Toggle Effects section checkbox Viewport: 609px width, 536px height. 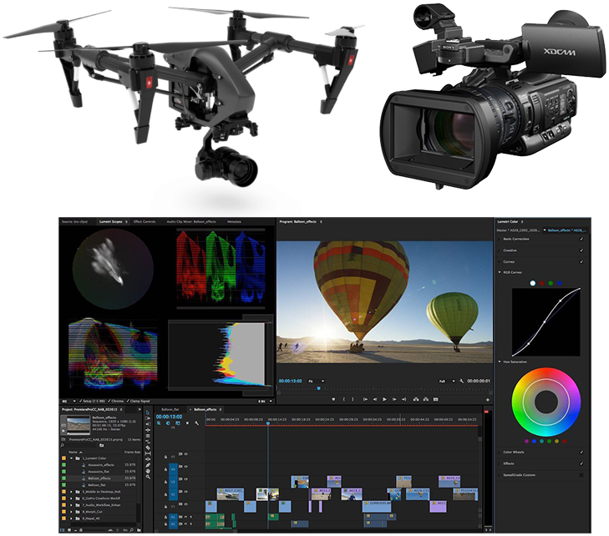click(x=581, y=463)
